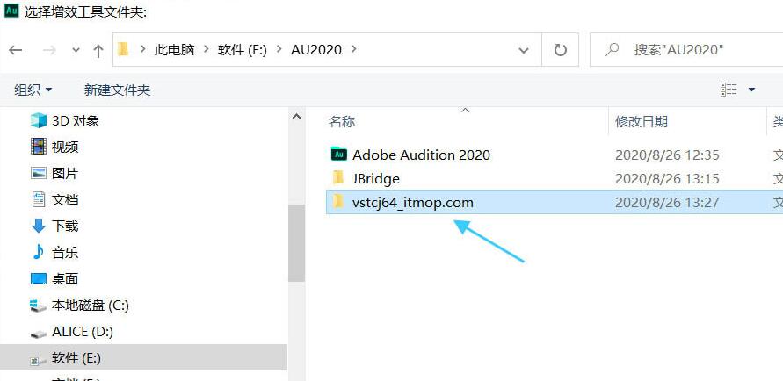Expand the chevron after AU2020 in path
Screen dimensions: 783x381
[x=354, y=49]
